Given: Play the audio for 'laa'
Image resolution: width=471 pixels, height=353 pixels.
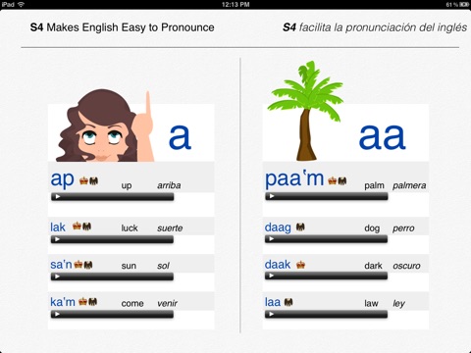Looking at the screenshot, I should [272, 315].
